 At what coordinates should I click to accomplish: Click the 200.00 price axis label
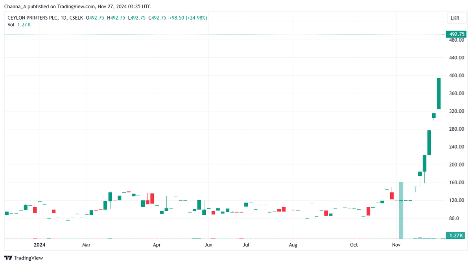point(457,165)
